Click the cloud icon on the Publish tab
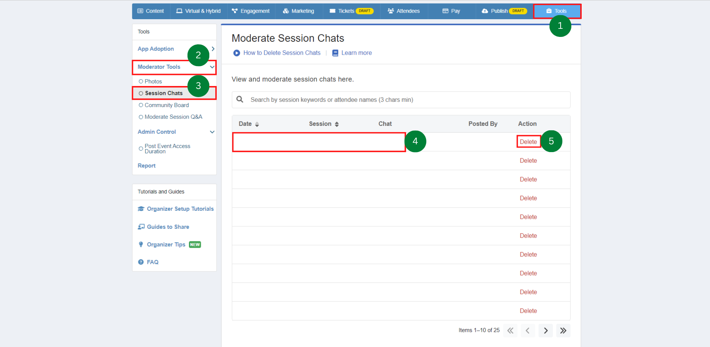Image resolution: width=710 pixels, height=347 pixels. tap(485, 11)
